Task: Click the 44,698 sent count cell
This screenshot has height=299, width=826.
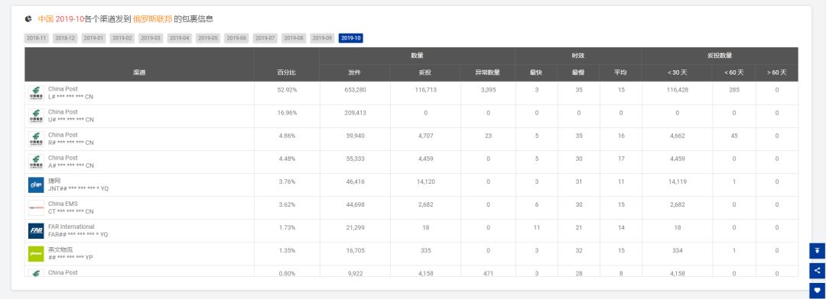Action: 355,204
